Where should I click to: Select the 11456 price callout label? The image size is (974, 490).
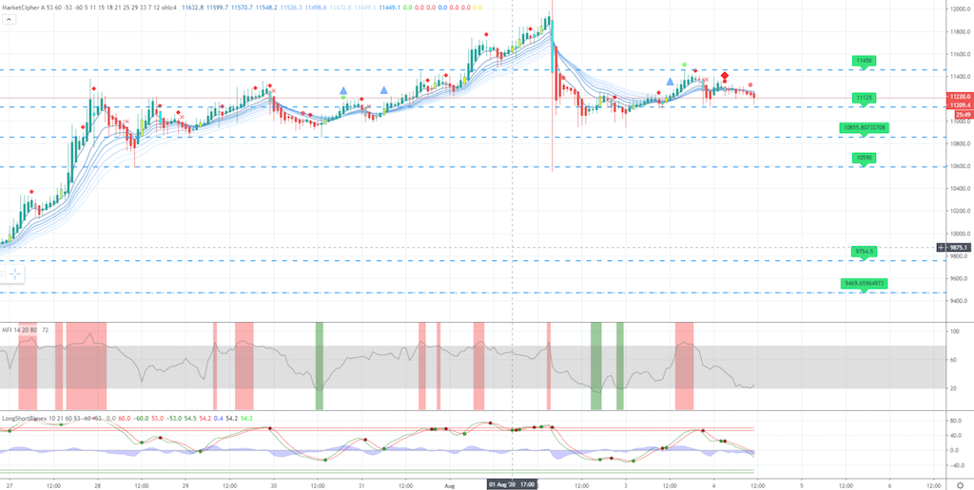(x=864, y=60)
